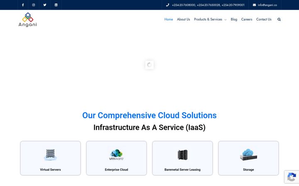Click the info@angani.co email link
Viewport: 299px width, 186px height.
point(267,5)
